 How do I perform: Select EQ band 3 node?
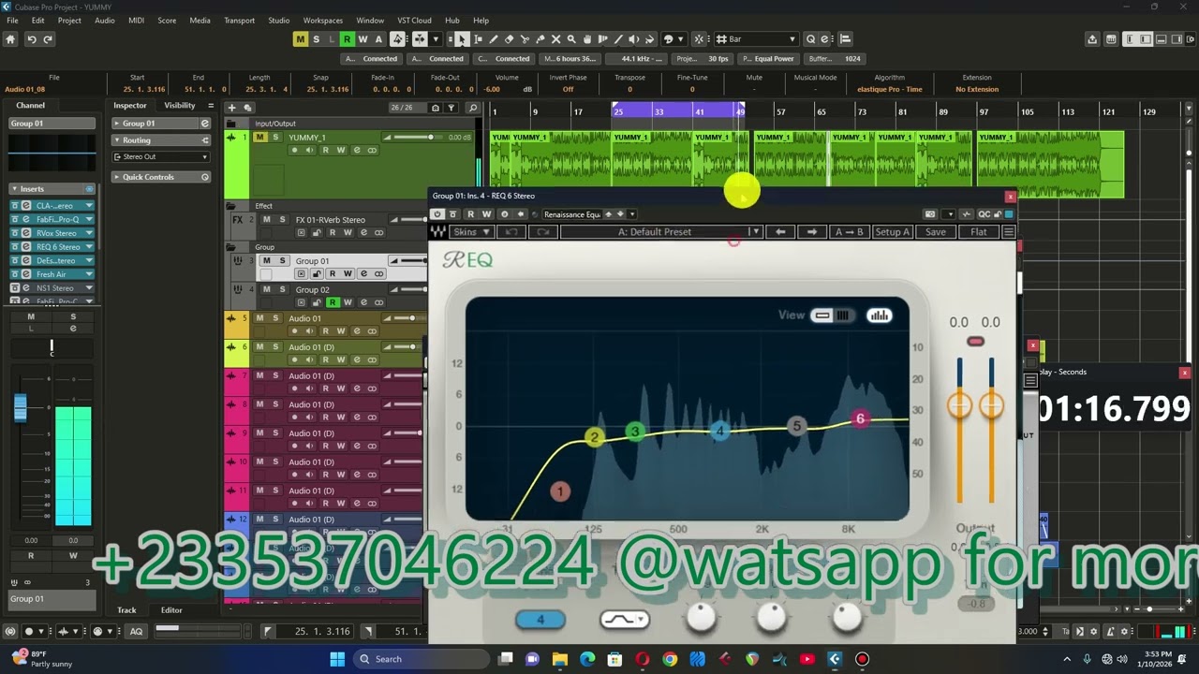[x=635, y=432]
